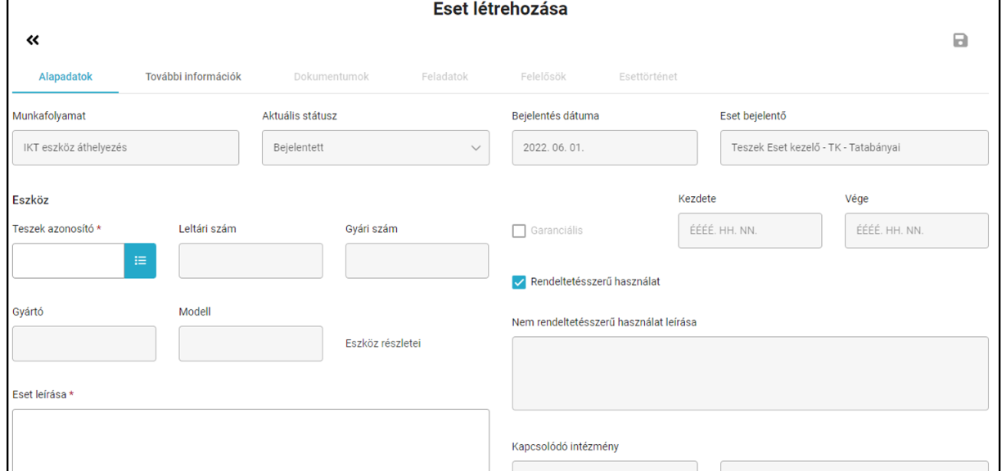Select the Alapadatok tab
The width and height of the screenshot is (1006, 471).
65,77
